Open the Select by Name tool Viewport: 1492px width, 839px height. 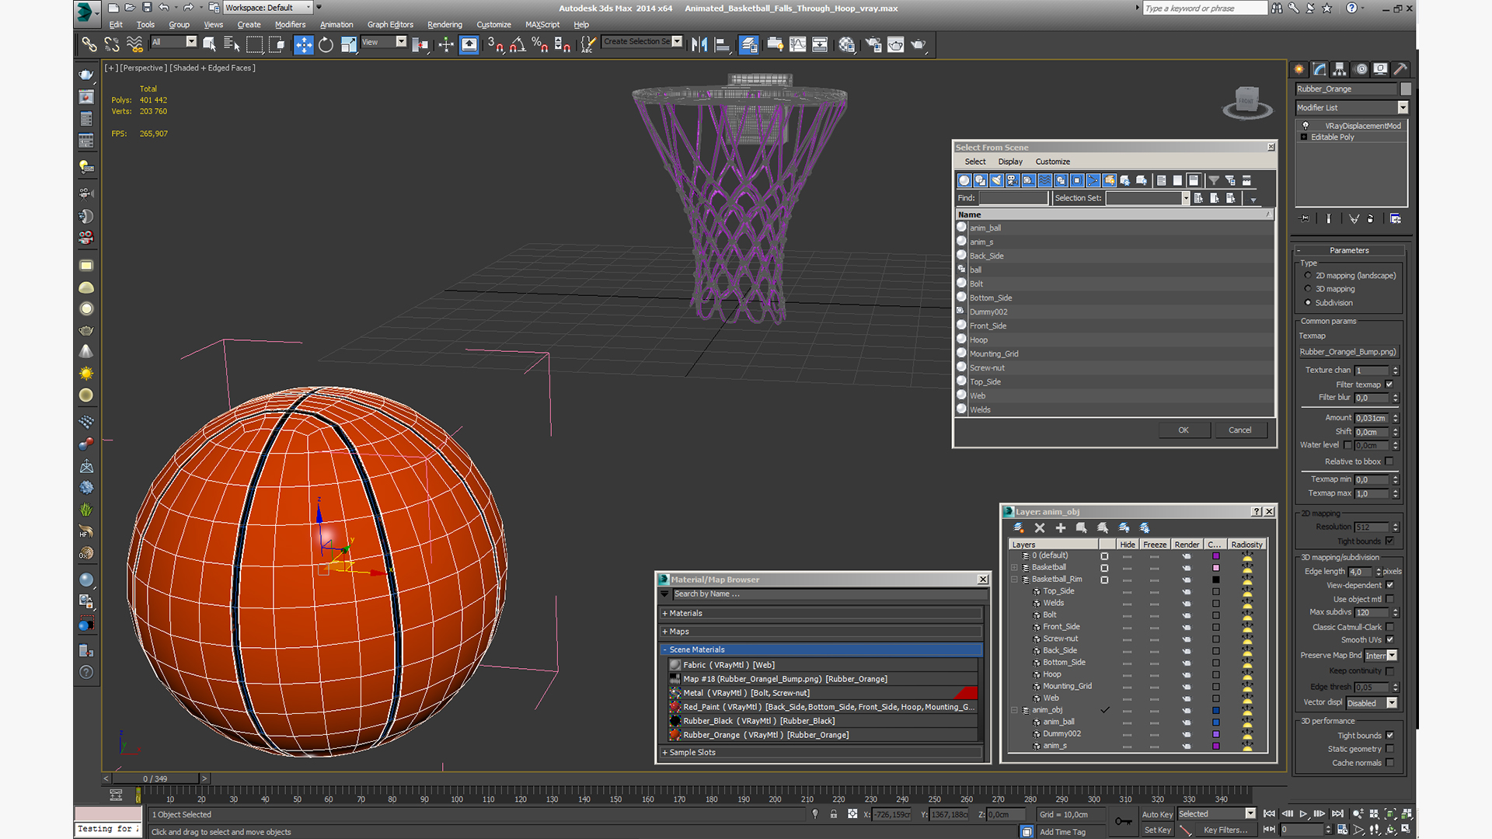pos(232,44)
